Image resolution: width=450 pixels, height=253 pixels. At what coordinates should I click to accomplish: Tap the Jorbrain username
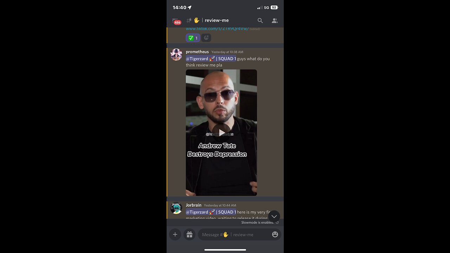(x=194, y=205)
